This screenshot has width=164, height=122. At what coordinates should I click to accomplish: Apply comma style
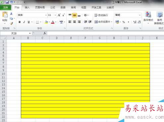click(128, 22)
